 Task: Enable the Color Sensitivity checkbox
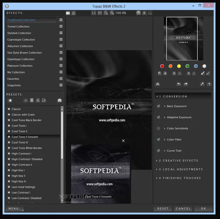click(x=158, y=128)
